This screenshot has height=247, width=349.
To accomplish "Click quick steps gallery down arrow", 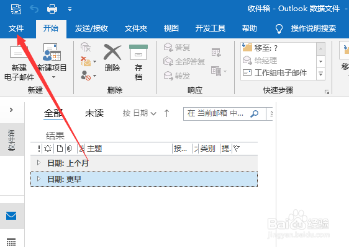I will [x=320, y=61].
